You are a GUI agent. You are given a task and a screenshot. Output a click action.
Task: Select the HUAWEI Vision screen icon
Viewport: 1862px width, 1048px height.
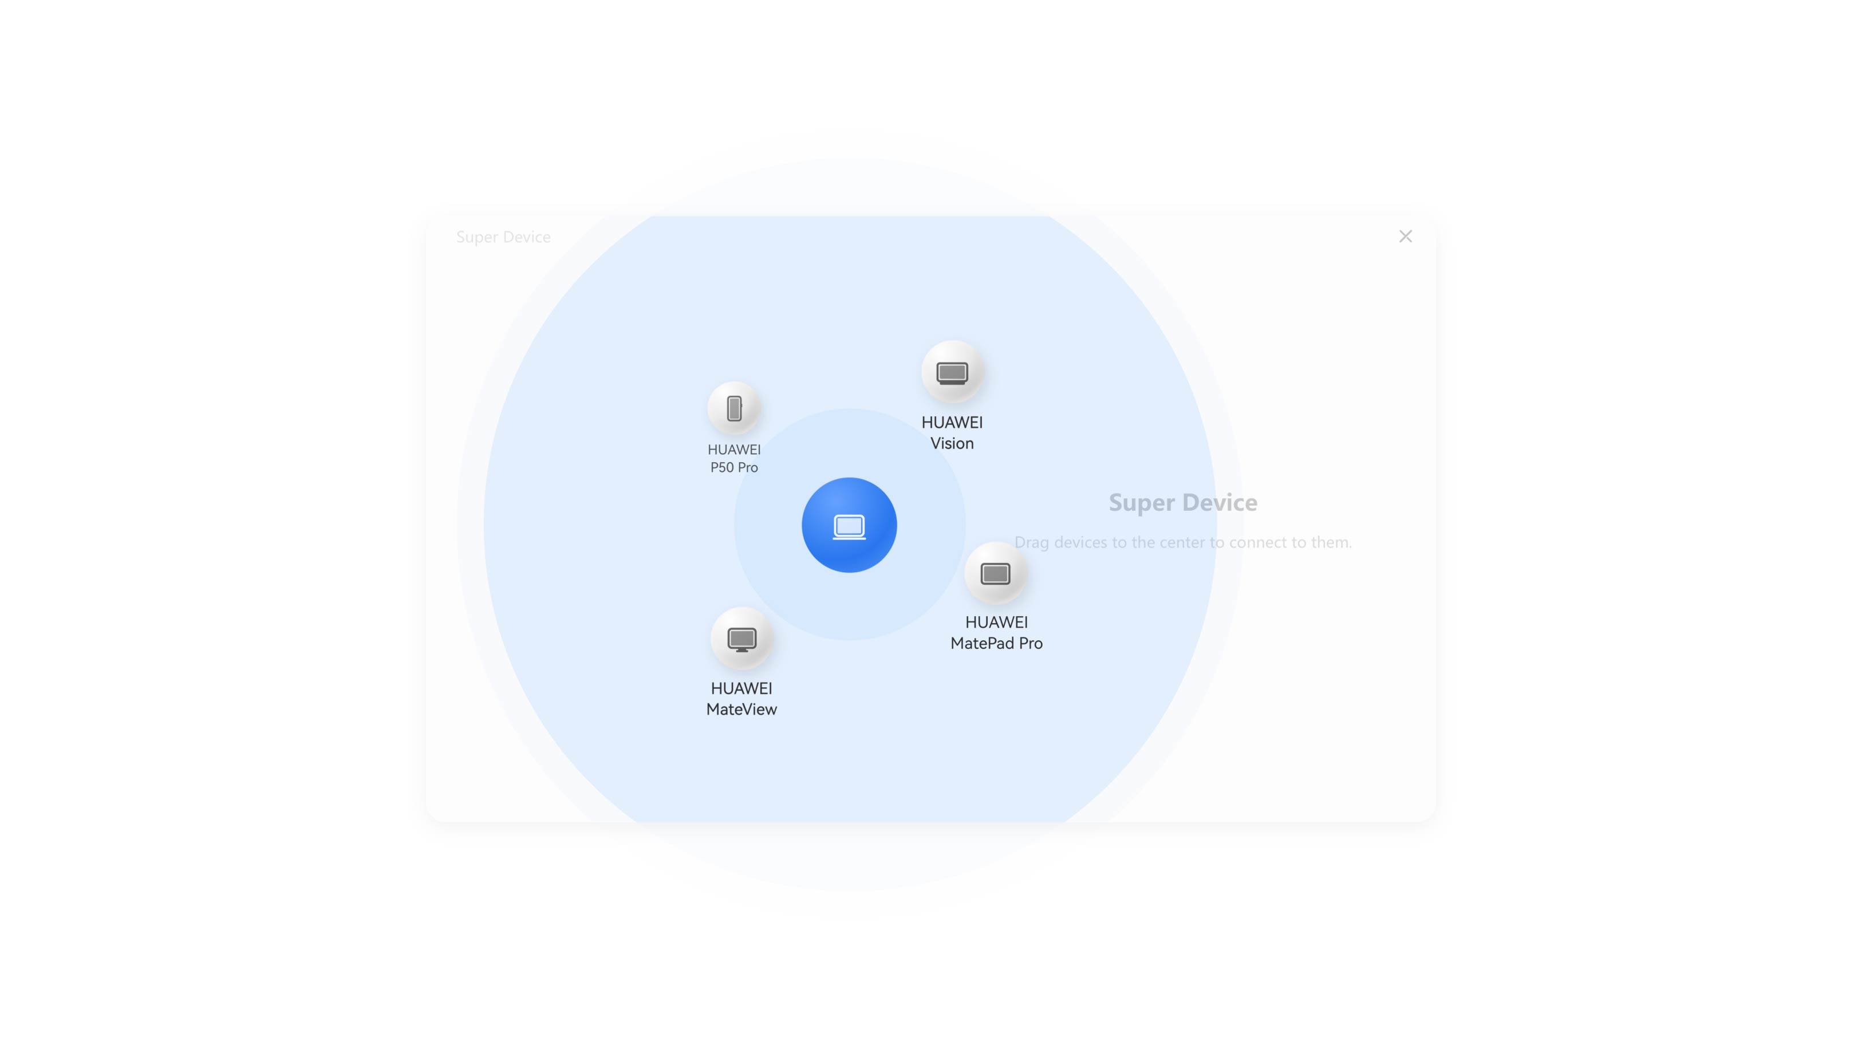[951, 372]
